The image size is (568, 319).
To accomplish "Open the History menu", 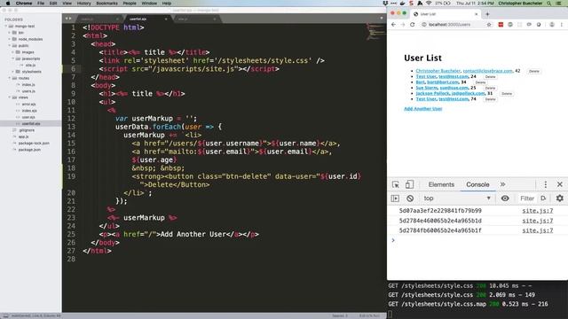I will tap(83, 4).
